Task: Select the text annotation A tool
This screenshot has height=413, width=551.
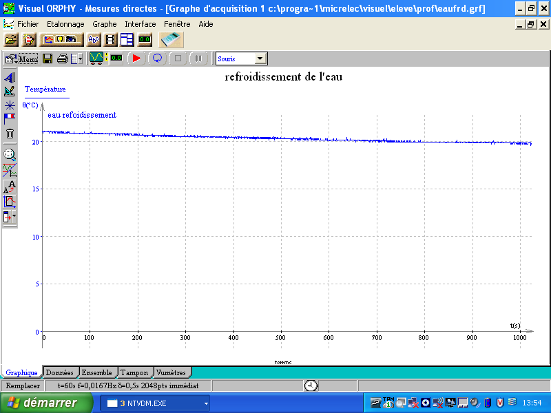Action: point(10,77)
